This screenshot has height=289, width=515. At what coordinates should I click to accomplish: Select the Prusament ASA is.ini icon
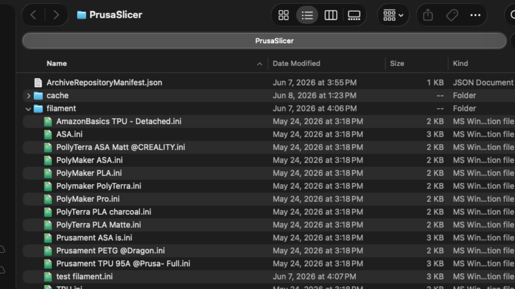pos(48,238)
